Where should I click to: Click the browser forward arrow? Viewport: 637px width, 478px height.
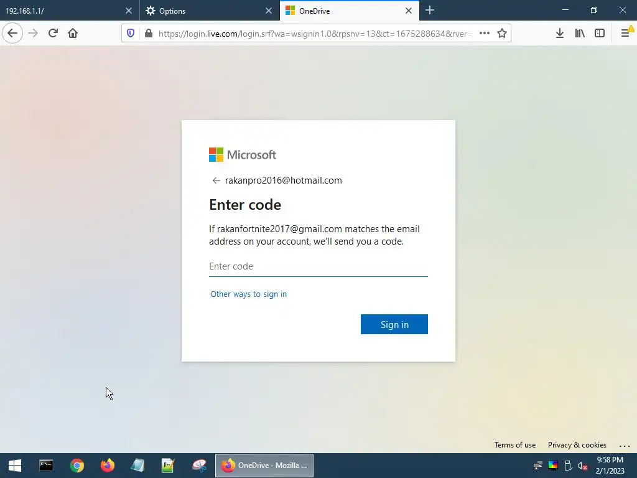[x=34, y=34]
